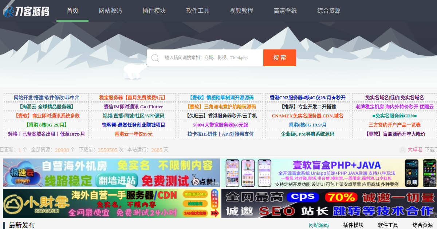Open link 快客帮-悬赏任务创业赚钱项目
Viewport: 437px width, 229px height.
pos(133,125)
